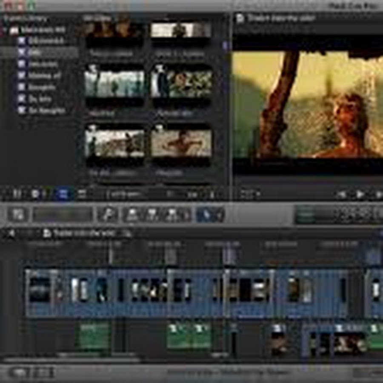Click the wide grey field beside the import button
This screenshot has height=383, width=383.
[63, 214]
